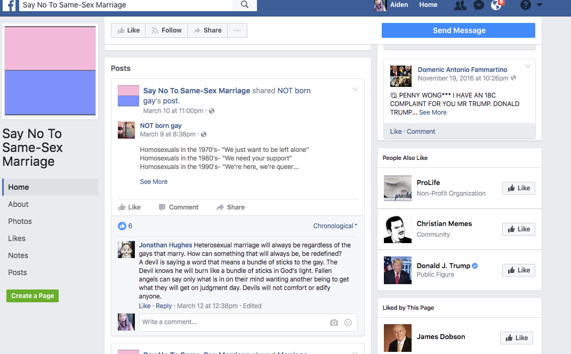Open the ProLife page link
571x354 pixels.
[428, 182]
